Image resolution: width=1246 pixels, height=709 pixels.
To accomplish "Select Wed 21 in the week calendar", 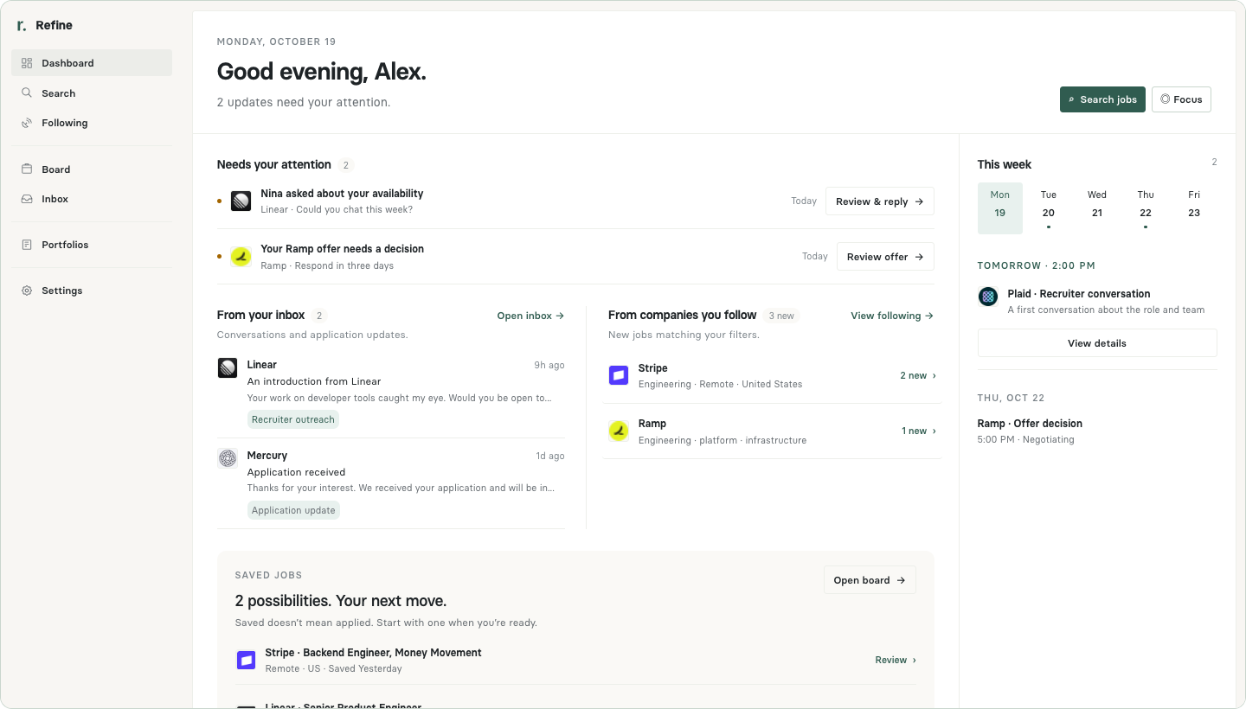I will point(1097,208).
